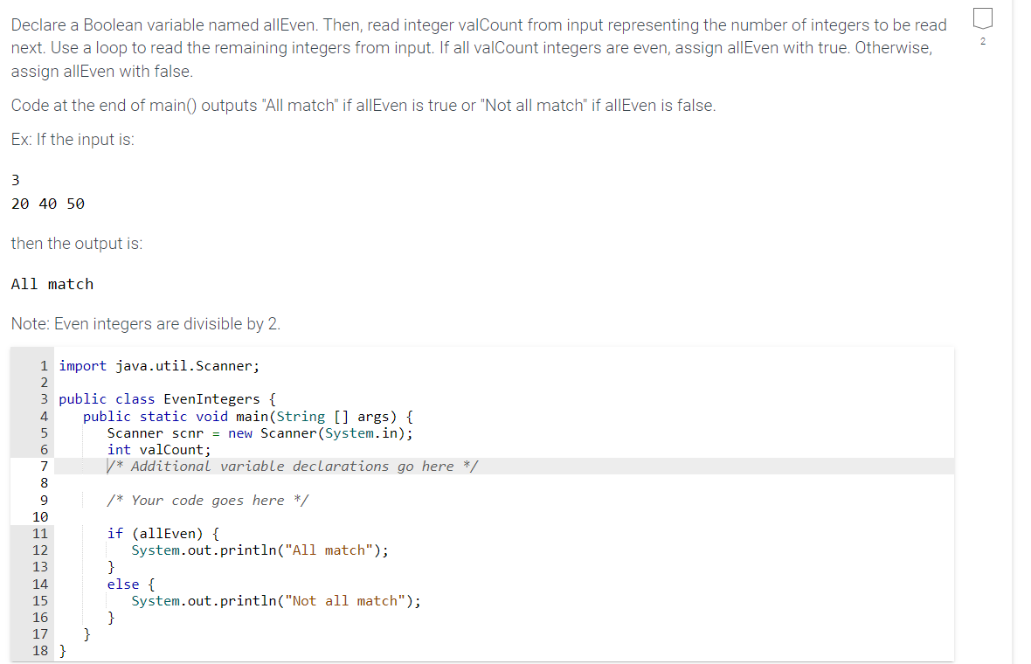The height and width of the screenshot is (664, 1031).
Task: Click line number 18 closing brace
Action: pyautogui.click(x=40, y=650)
